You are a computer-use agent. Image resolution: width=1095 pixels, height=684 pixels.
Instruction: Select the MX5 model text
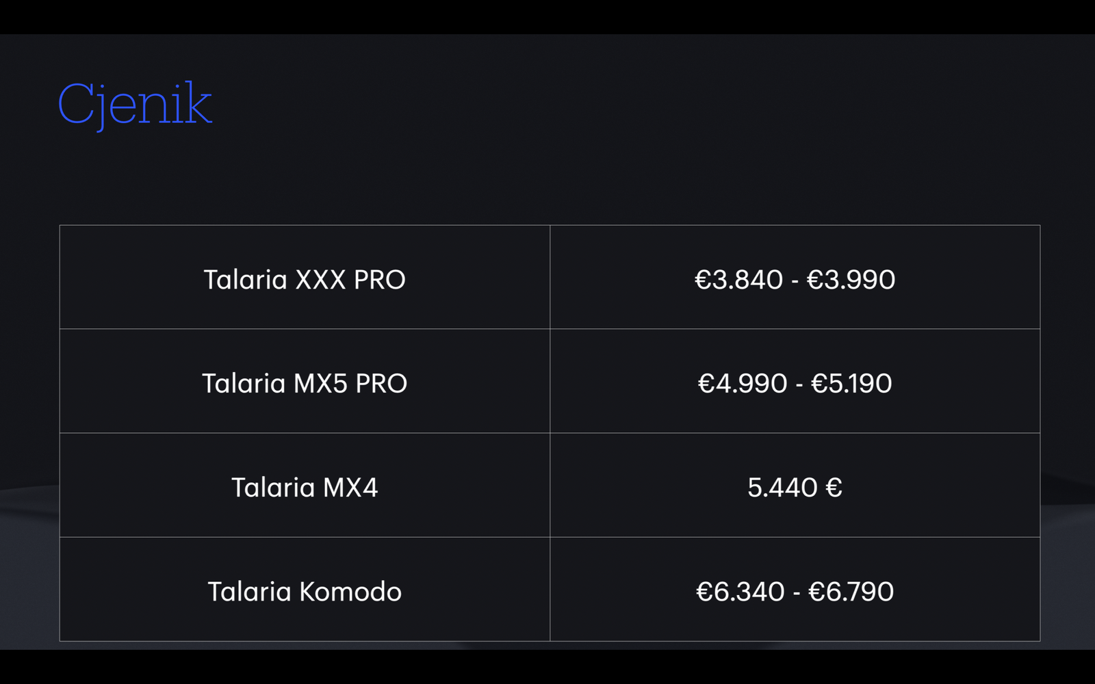point(320,384)
